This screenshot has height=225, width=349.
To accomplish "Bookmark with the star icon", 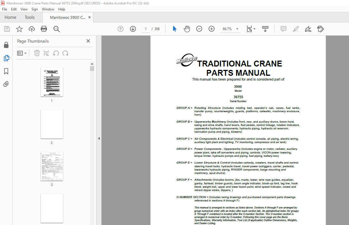I will 19,29.
